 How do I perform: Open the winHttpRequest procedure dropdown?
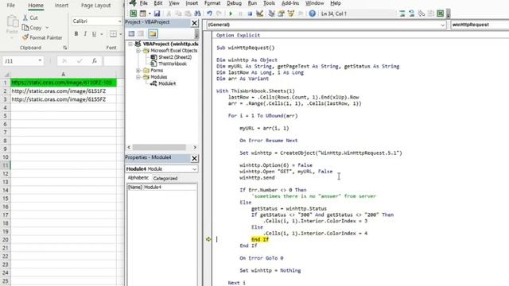(x=480, y=25)
